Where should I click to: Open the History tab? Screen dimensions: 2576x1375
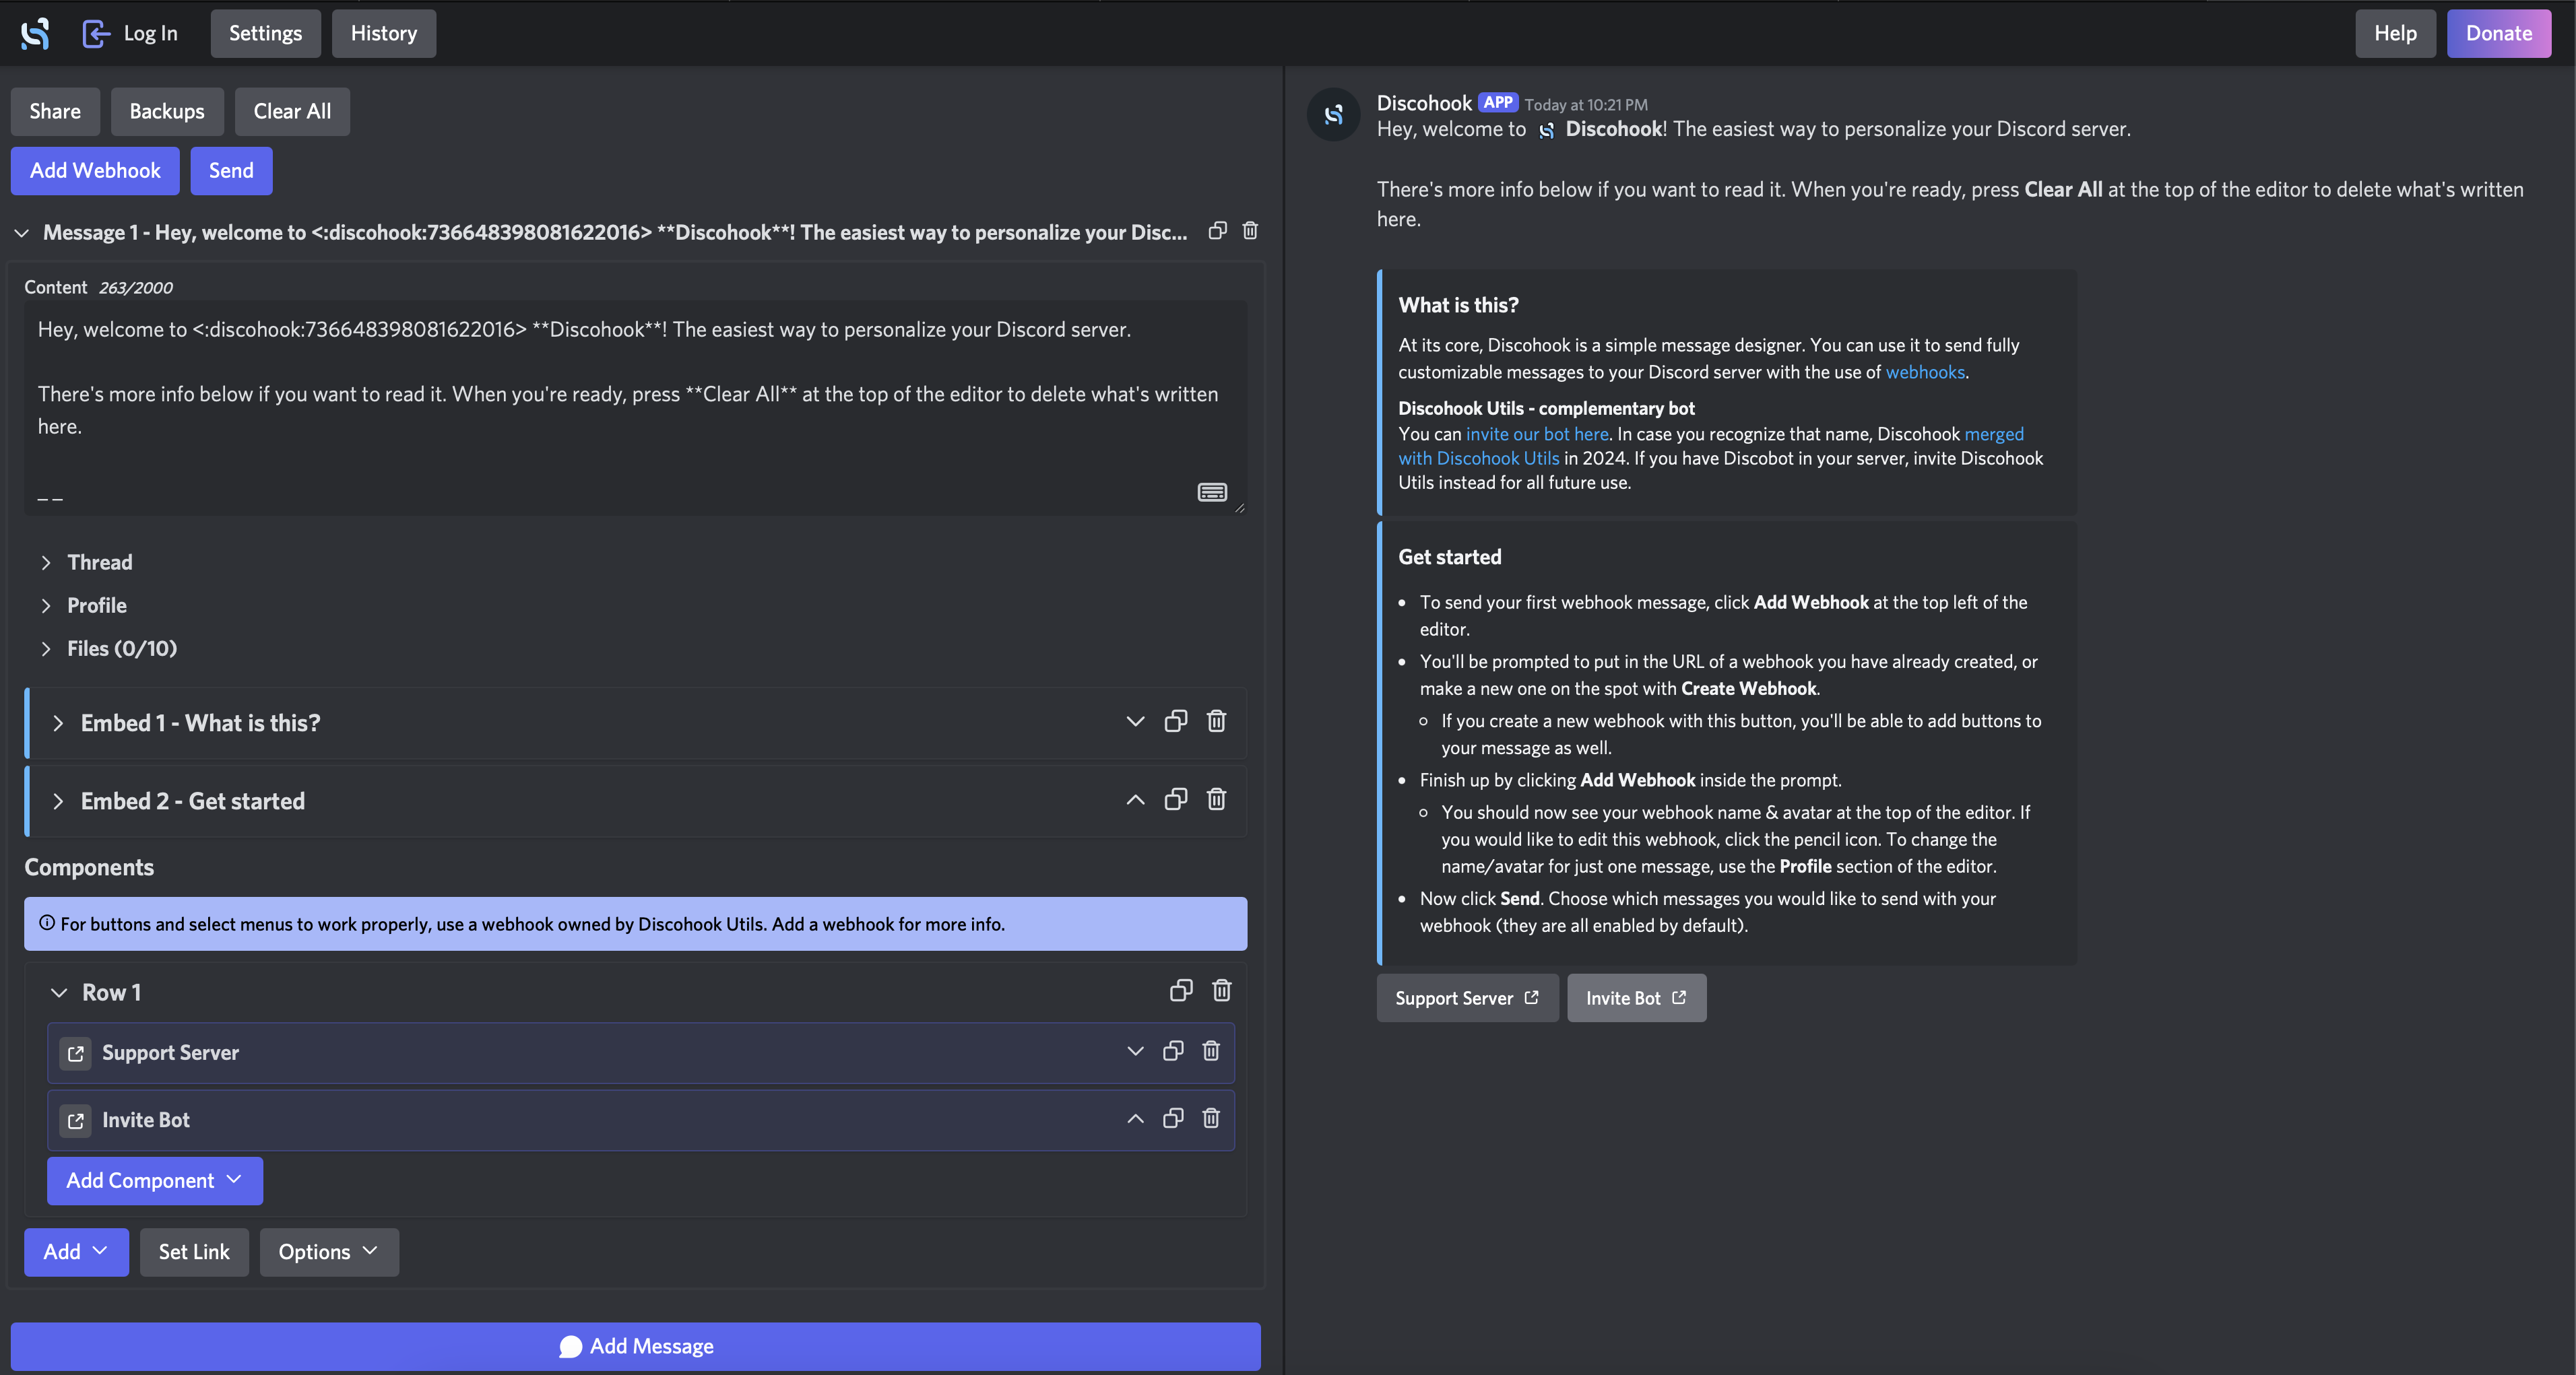[x=383, y=33]
